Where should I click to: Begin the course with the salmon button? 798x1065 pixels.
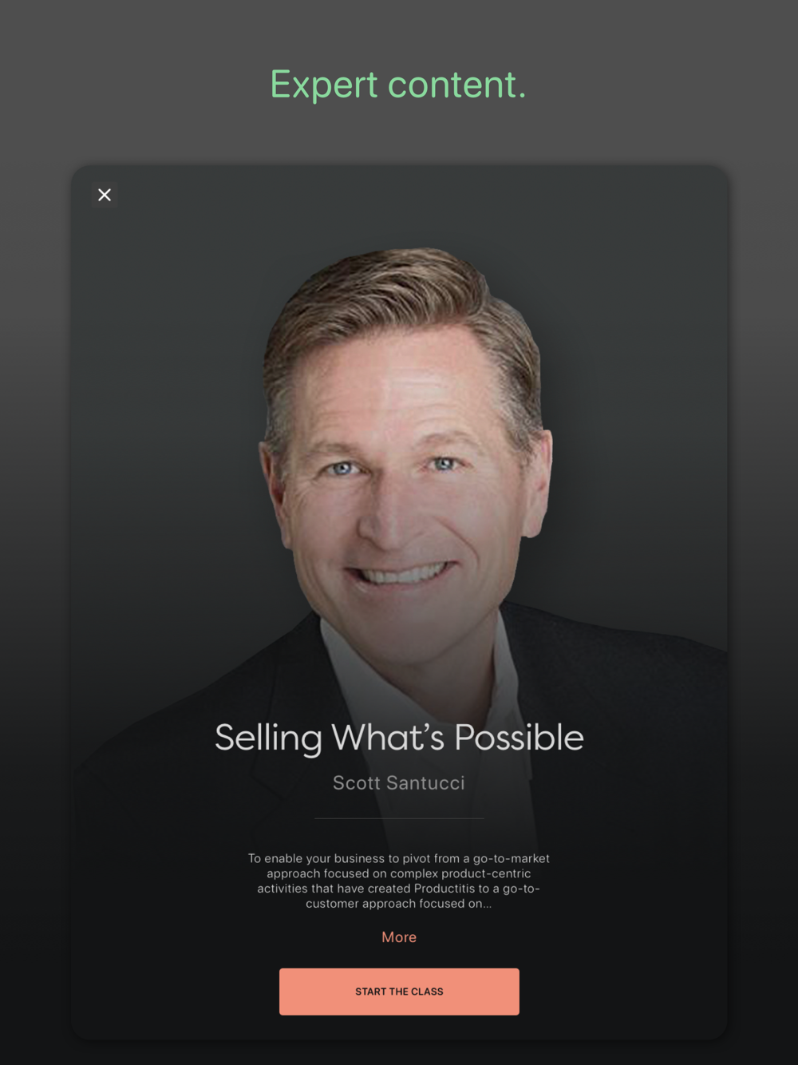pos(399,992)
